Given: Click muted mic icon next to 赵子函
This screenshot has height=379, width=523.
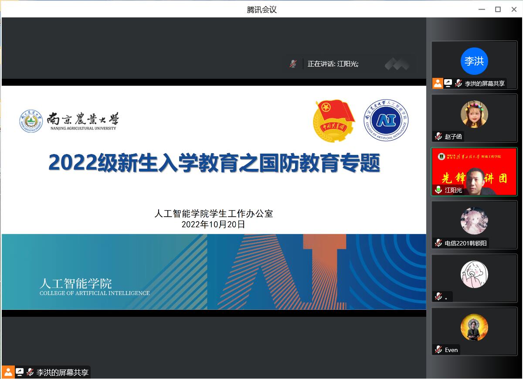Looking at the screenshot, I should [438, 137].
